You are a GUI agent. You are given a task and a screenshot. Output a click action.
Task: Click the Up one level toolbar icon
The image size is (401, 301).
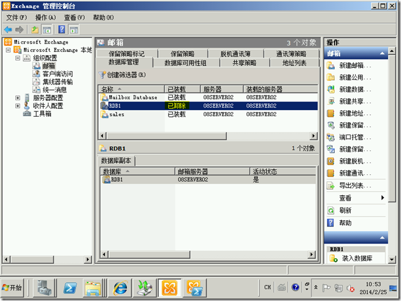coord(35,30)
